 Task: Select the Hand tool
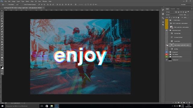(2, 57)
